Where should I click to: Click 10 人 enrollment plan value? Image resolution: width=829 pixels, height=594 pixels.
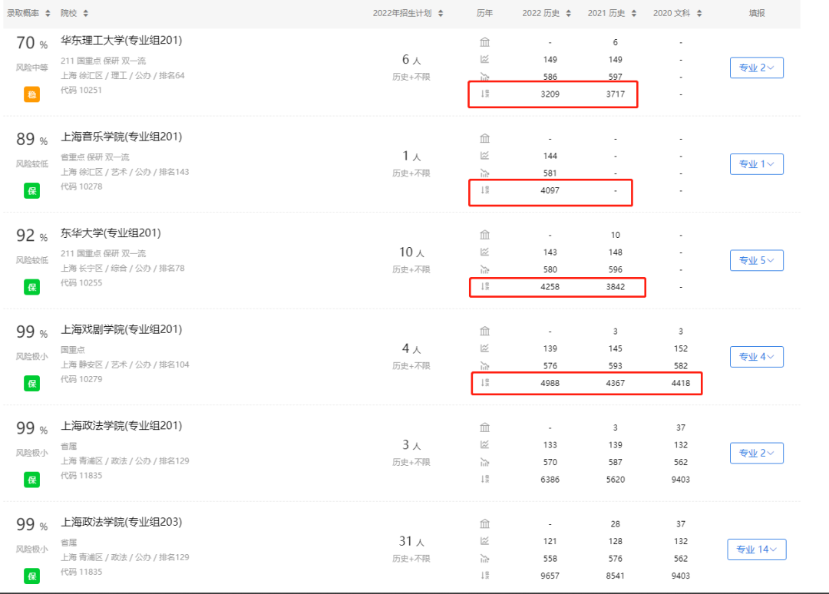pos(411,252)
